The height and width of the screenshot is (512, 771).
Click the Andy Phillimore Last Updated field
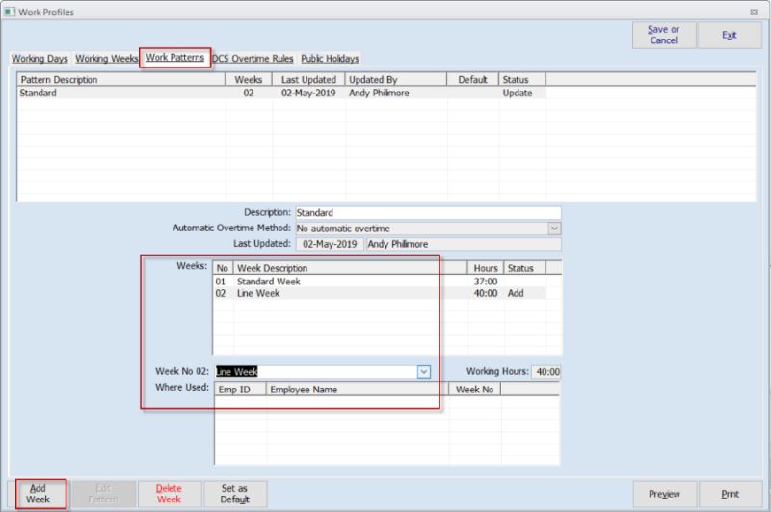(x=464, y=244)
